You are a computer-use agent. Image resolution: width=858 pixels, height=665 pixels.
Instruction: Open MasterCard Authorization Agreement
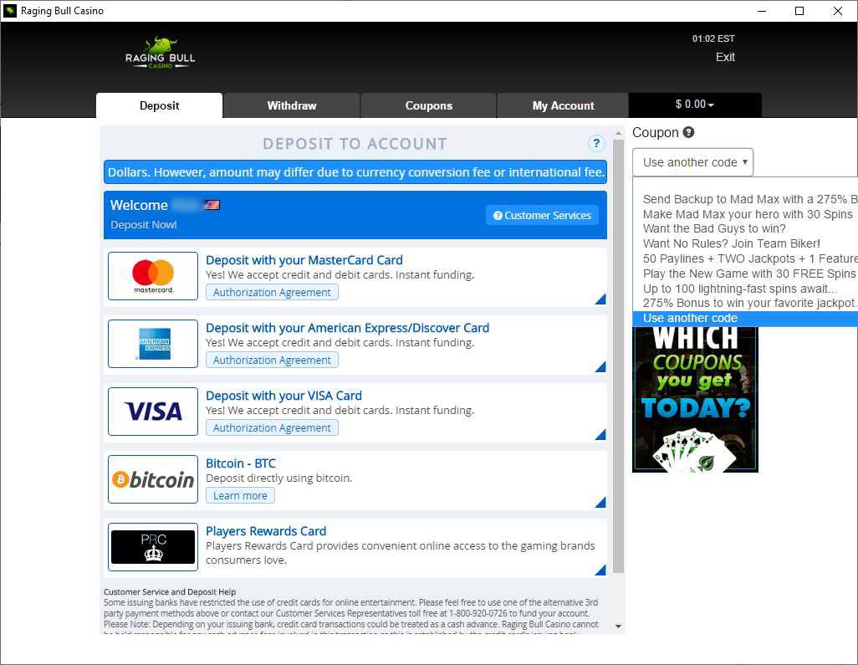272,292
